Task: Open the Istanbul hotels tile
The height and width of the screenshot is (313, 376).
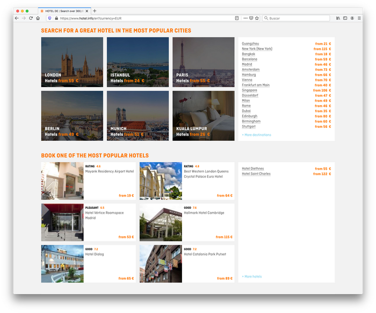Action: [x=138, y=62]
